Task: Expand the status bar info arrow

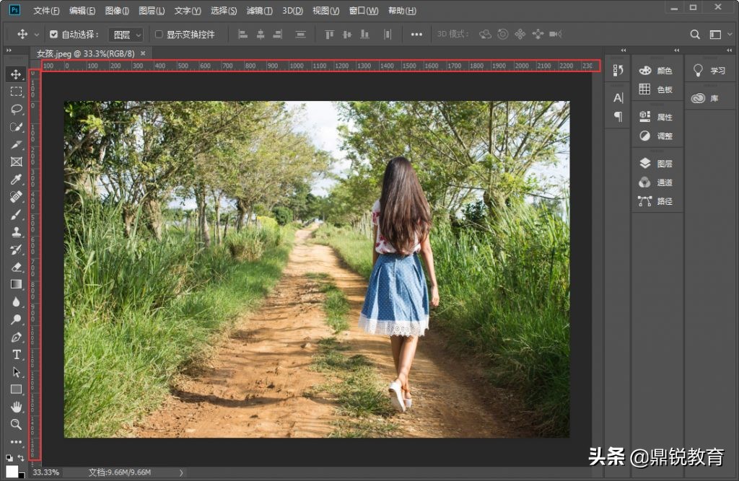Action: click(x=181, y=472)
